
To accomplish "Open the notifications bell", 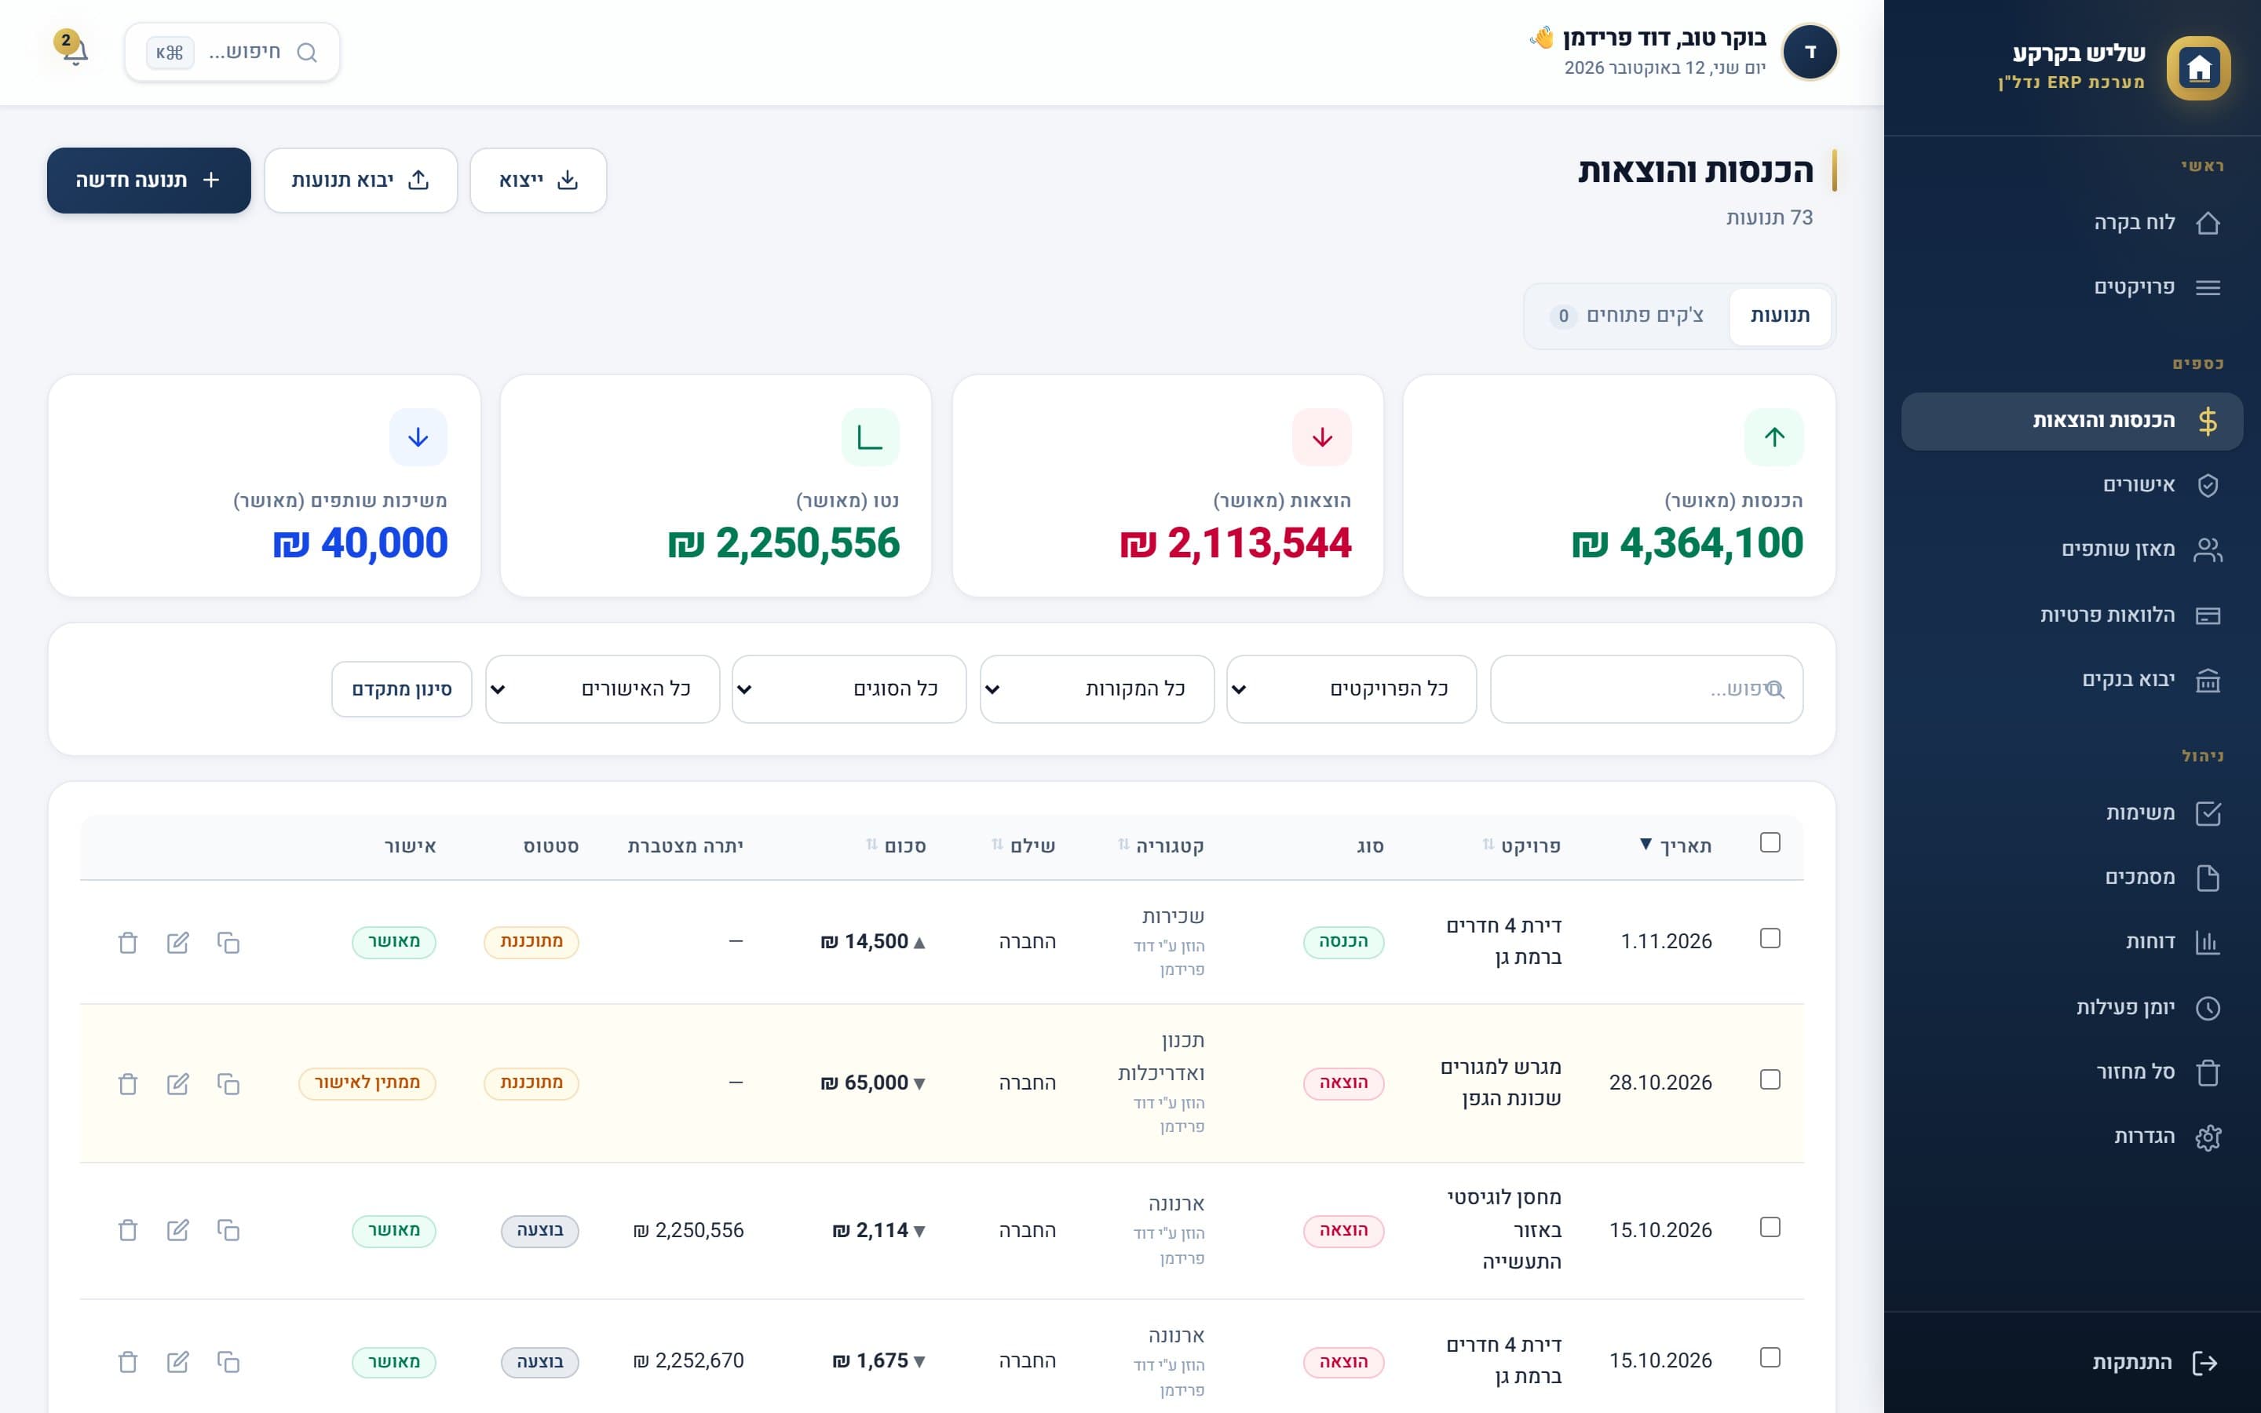I will click(74, 51).
